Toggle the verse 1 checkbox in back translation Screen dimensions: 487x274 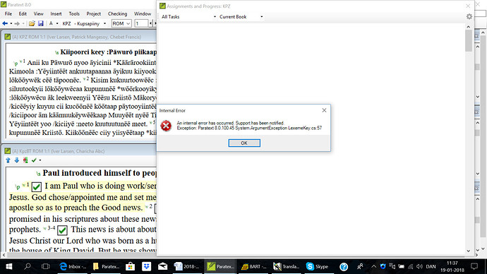tap(36, 186)
